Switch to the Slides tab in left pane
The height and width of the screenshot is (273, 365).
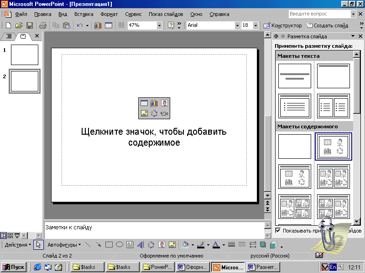click(x=23, y=36)
